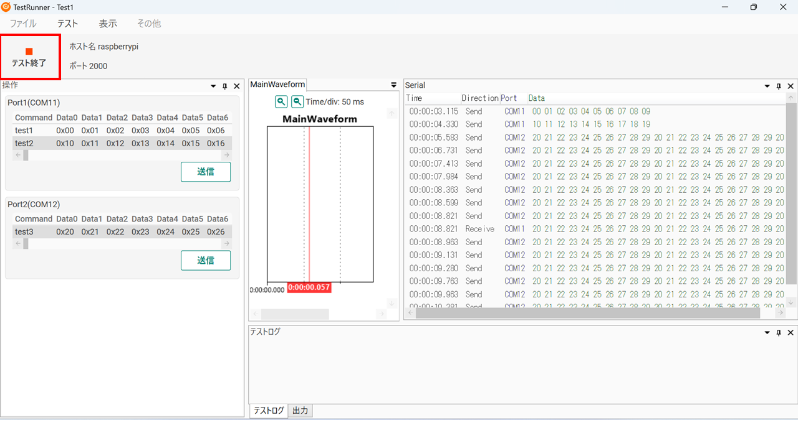Zoom in on the MainWaveform timeline
Viewport: 798px width, 448px height.
281,101
